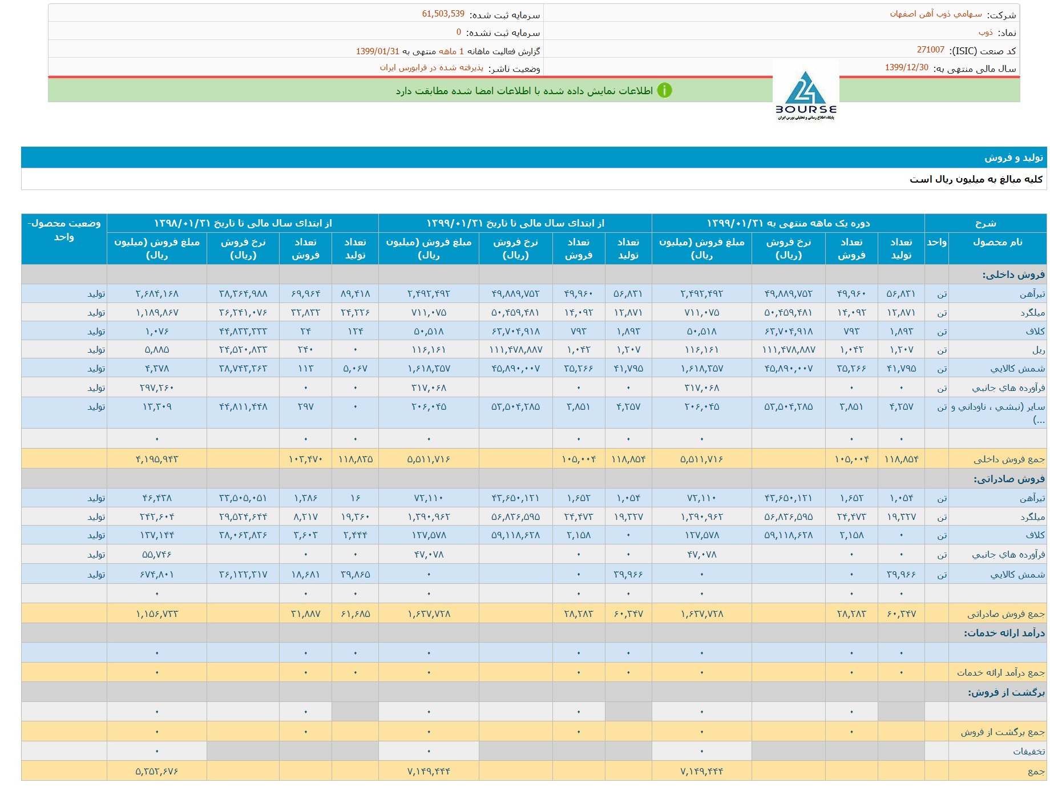1050x791 pixels.
Task: Click the green info icon in the banner
Action: [664, 91]
